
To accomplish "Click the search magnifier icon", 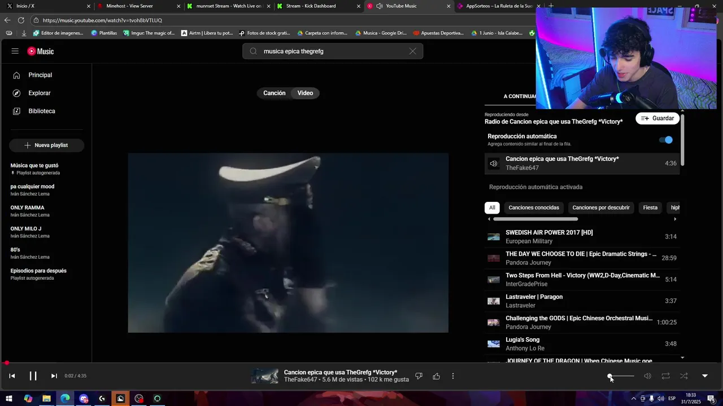I will coord(253,51).
